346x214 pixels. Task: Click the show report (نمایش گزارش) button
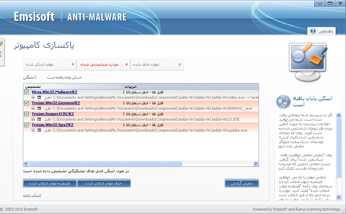tap(242, 183)
